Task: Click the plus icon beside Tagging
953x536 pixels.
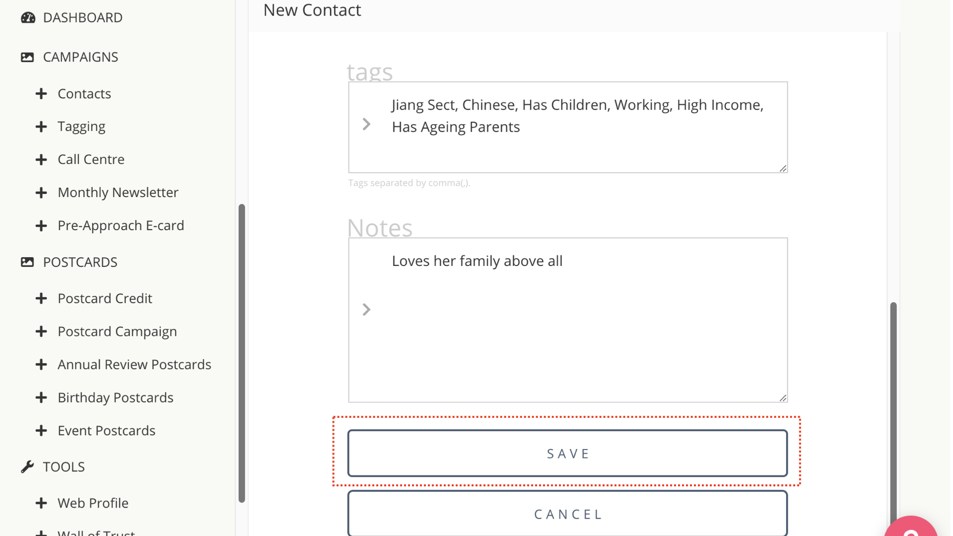Action: tap(41, 127)
